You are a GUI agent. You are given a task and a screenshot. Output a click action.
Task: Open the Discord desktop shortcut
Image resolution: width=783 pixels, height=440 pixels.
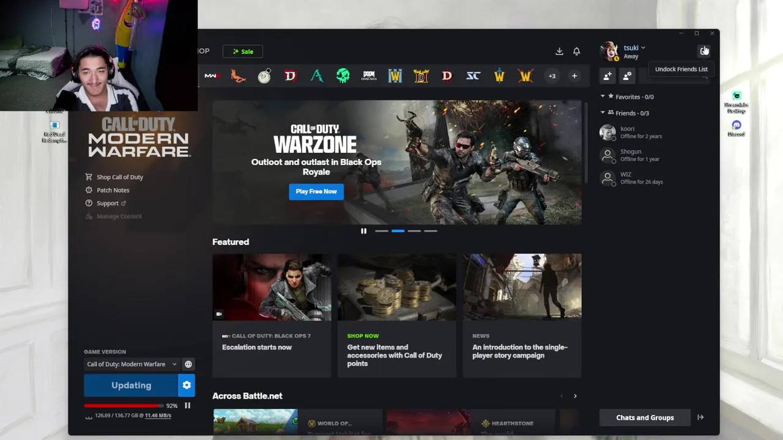[x=737, y=128]
